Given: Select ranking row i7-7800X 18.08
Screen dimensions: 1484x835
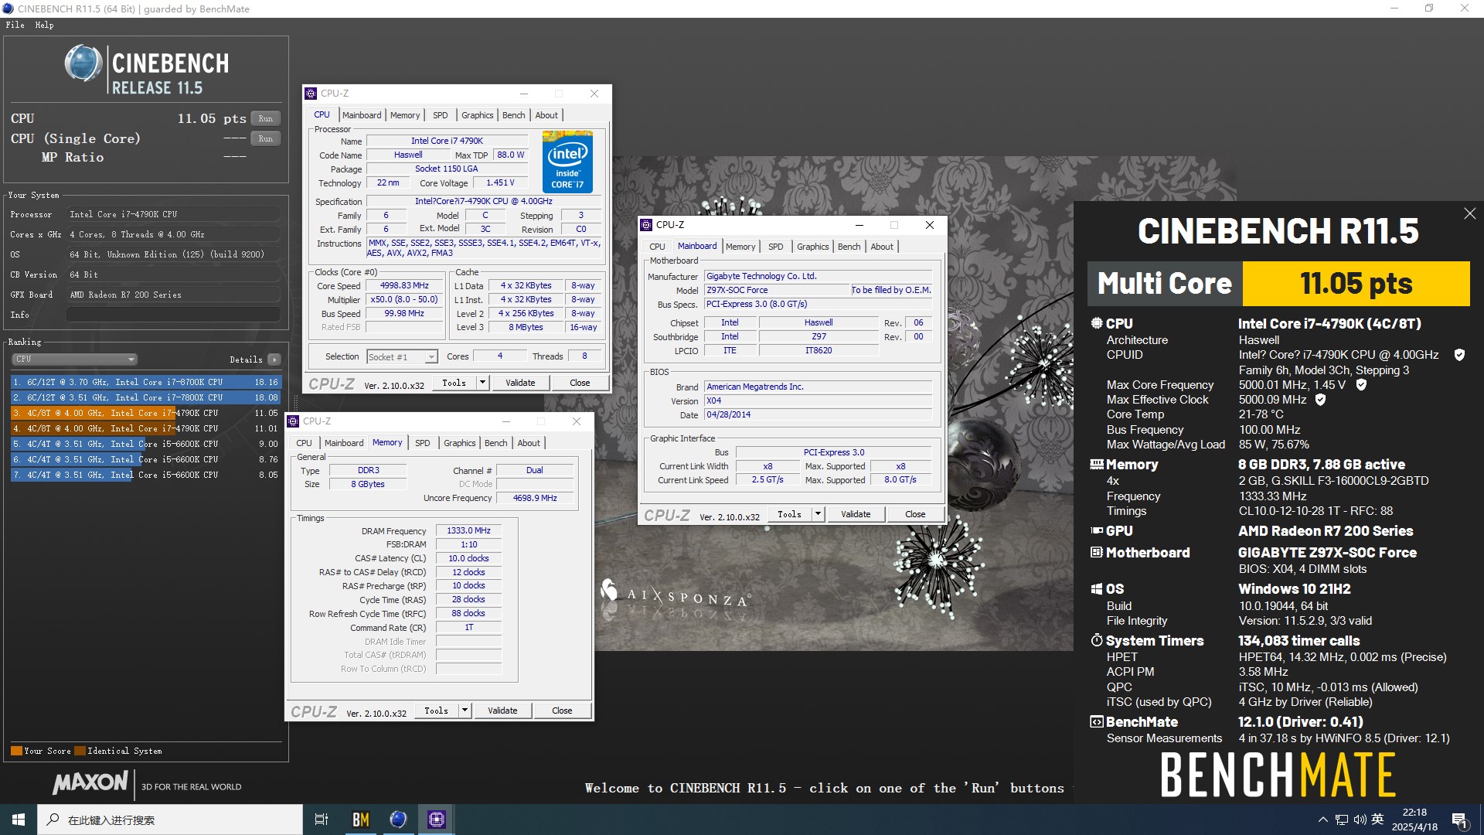Looking at the screenshot, I should click(145, 397).
